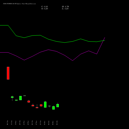Click the 21 Nov date label
129x129 pixels.
(24, 123)
